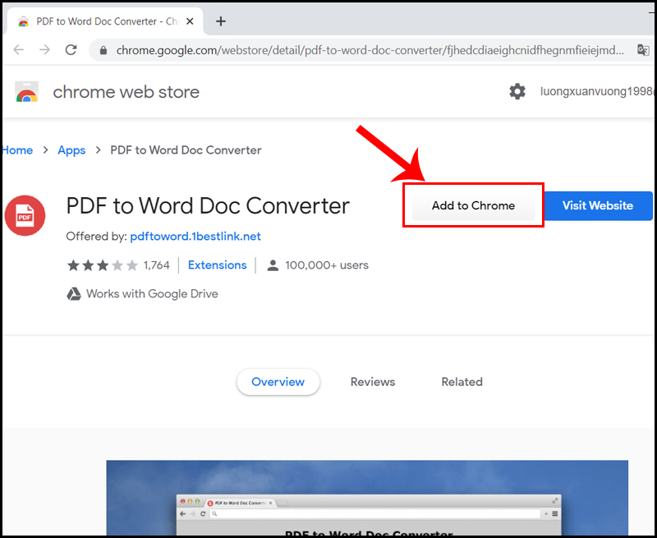This screenshot has width=657, height=538.
Task: Click the Google Drive icon
Action: [73, 293]
